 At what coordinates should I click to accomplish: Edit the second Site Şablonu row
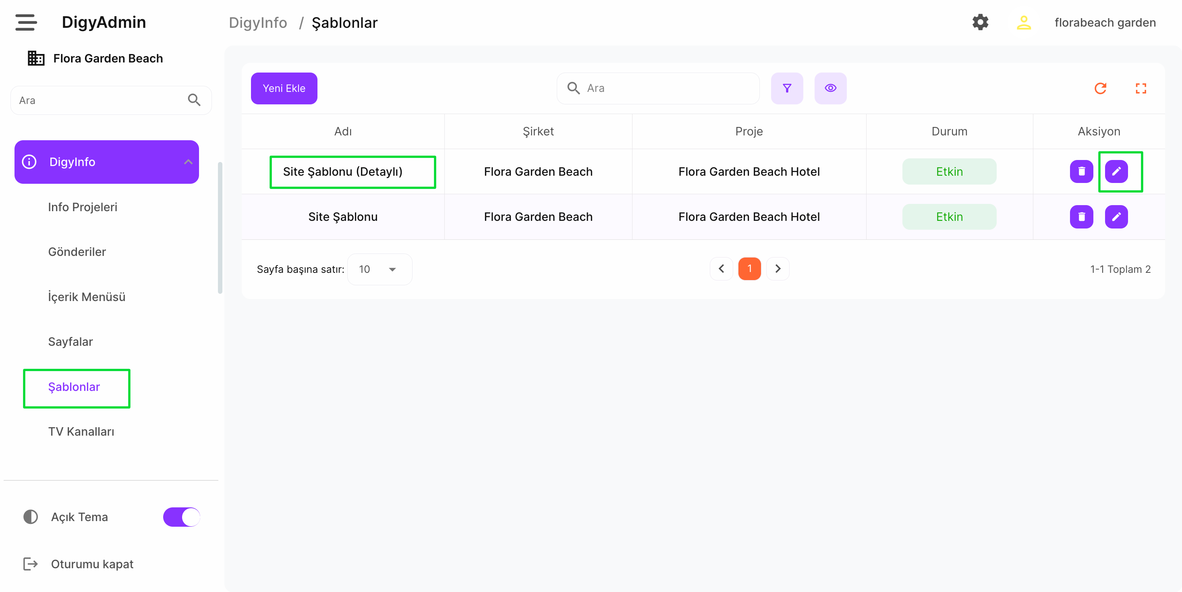pyautogui.click(x=1116, y=216)
